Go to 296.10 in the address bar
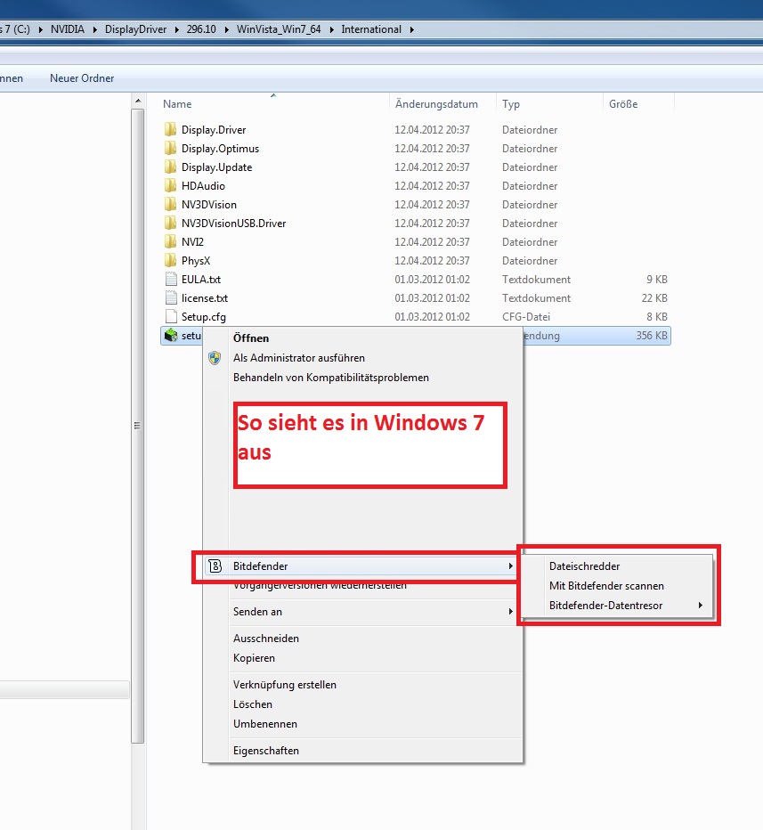This screenshot has height=830, width=763. pos(201,29)
